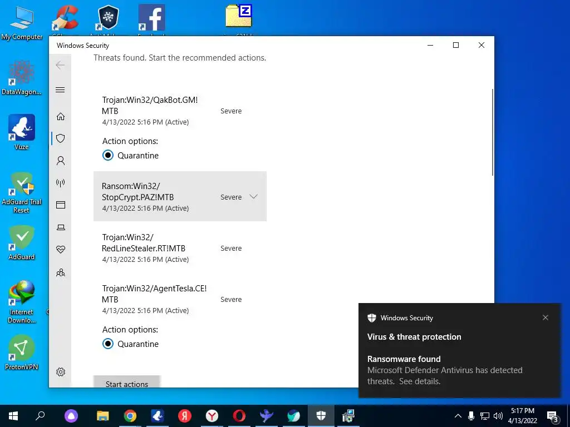The width and height of the screenshot is (570, 427).
Task: Open App & browser control icon
Action: [x=61, y=205]
